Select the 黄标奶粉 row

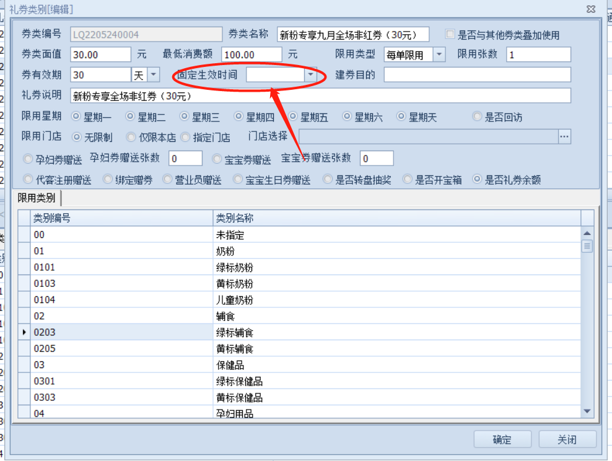click(x=299, y=283)
